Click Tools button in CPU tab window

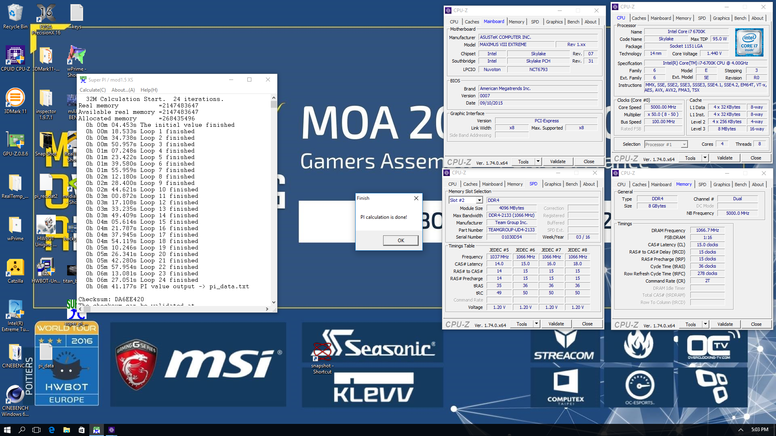click(x=690, y=158)
